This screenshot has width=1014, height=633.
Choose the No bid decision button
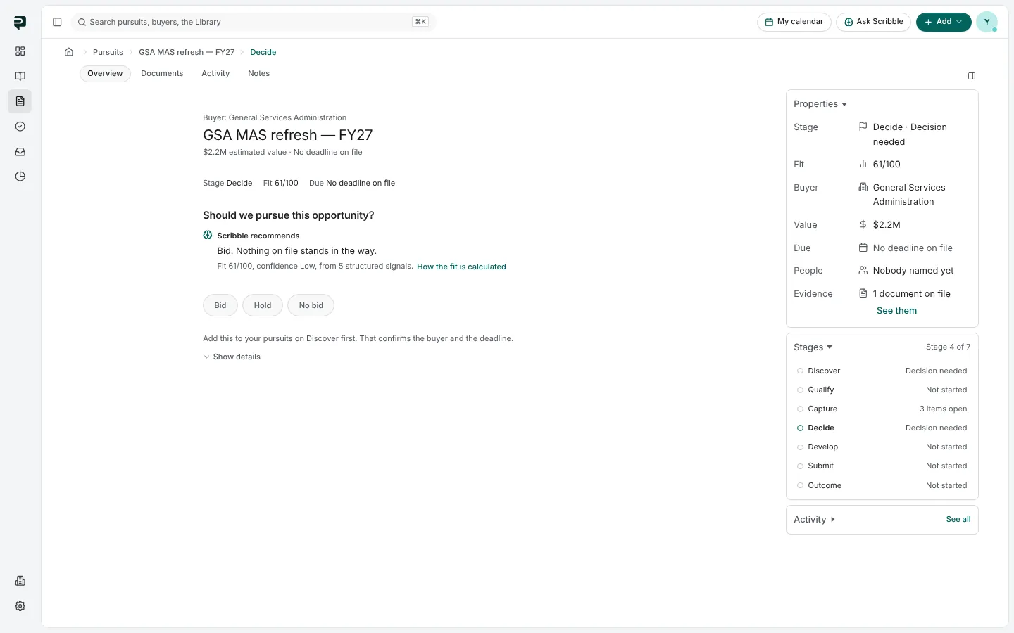click(311, 305)
